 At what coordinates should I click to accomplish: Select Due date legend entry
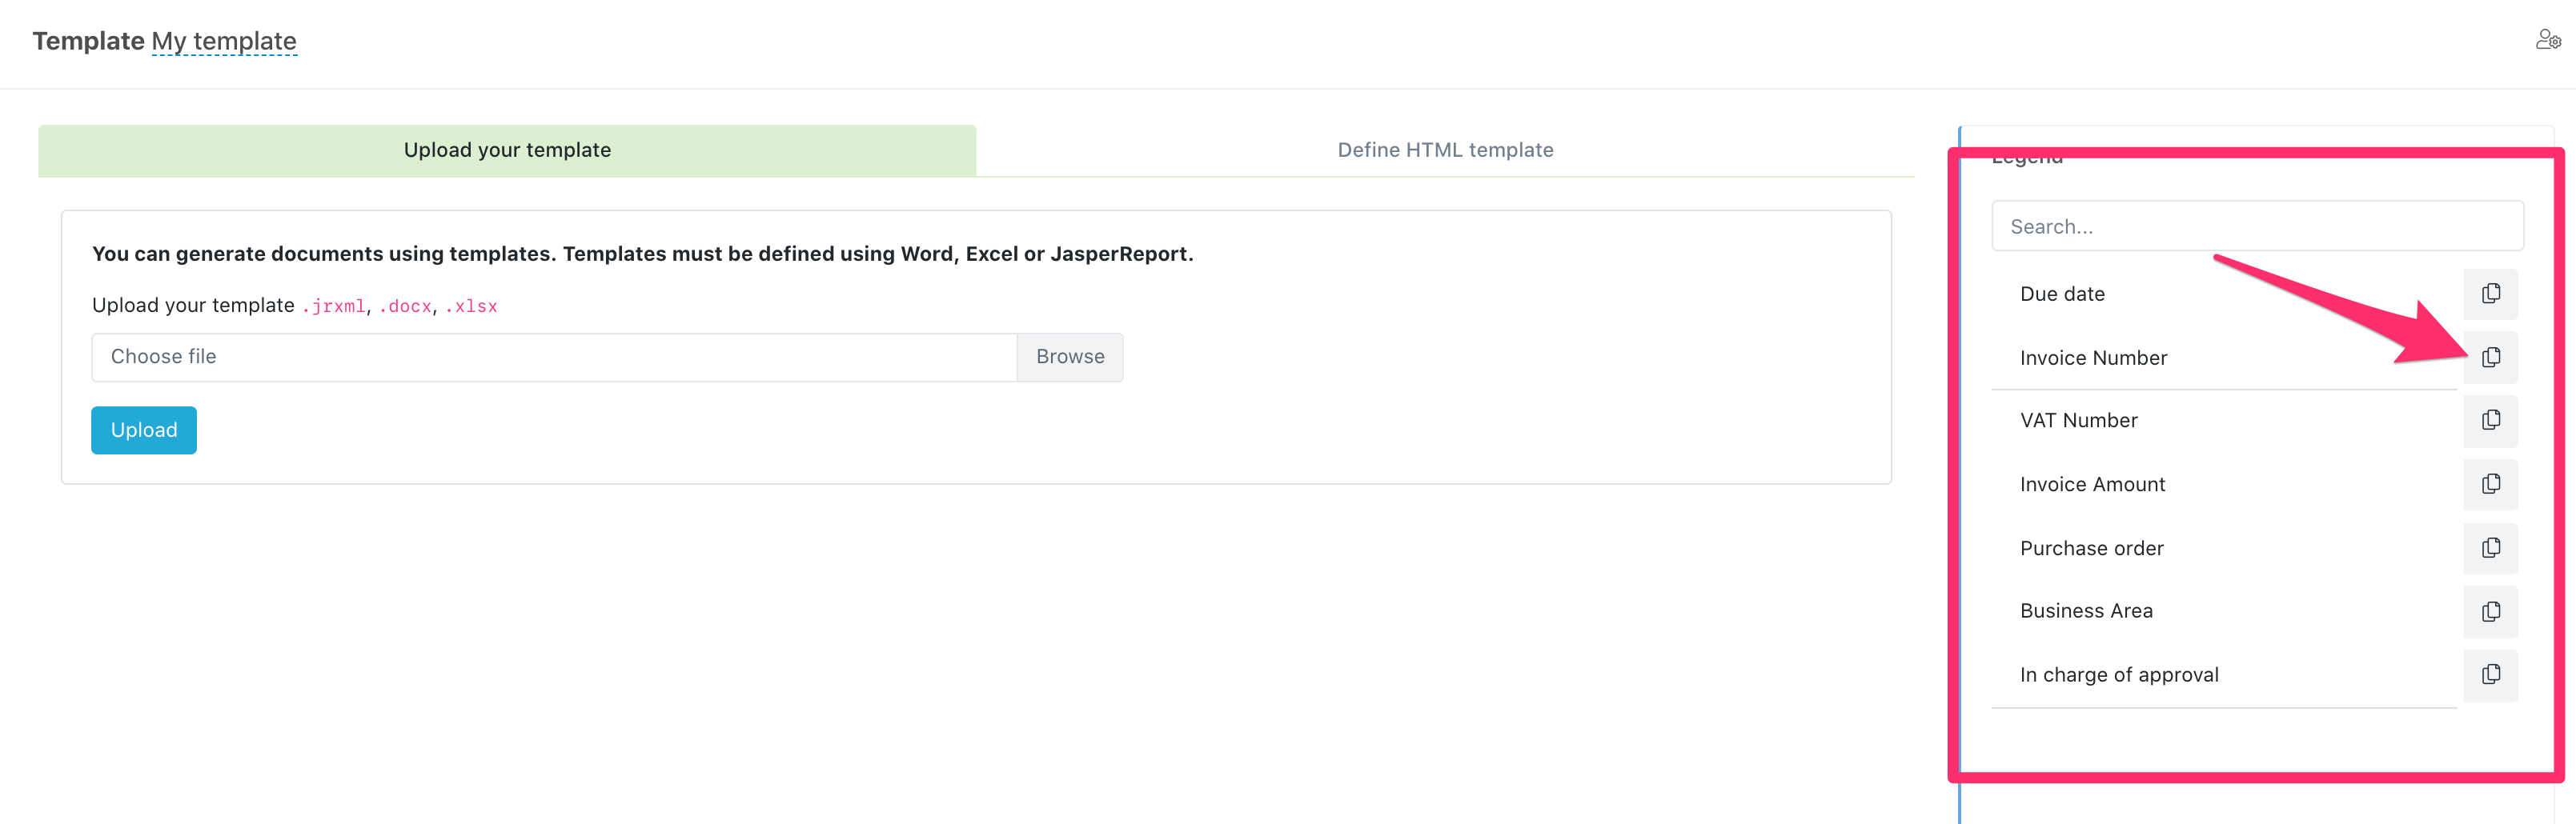(2062, 294)
